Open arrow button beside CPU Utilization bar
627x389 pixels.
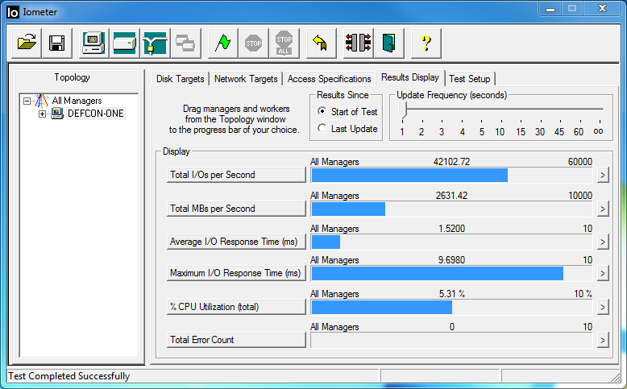click(x=601, y=307)
